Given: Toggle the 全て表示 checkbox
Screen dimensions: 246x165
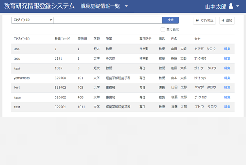Looking at the screenshot, I should point(163,30).
